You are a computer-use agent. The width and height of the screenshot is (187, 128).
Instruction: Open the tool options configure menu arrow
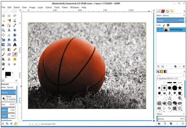tap(16, 81)
